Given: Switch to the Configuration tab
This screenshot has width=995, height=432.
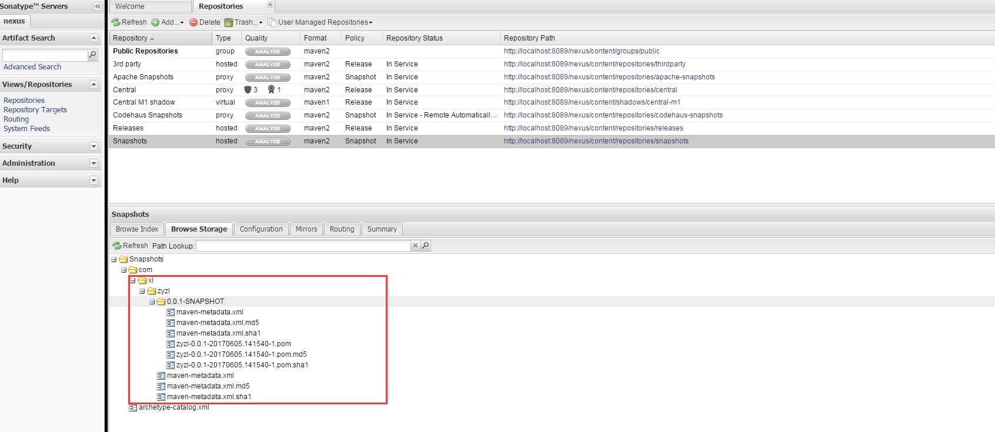Looking at the screenshot, I should click(x=261, y=229).
